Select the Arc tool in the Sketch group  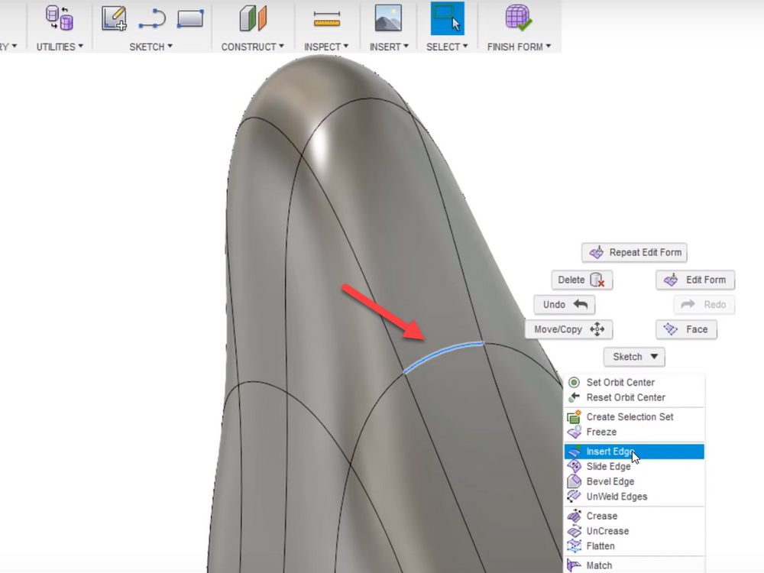point(152,18)
